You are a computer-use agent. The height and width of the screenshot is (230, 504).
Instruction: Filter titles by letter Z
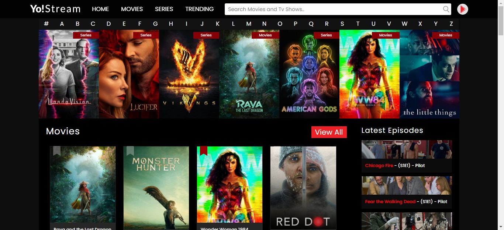[x=451, y=24]
